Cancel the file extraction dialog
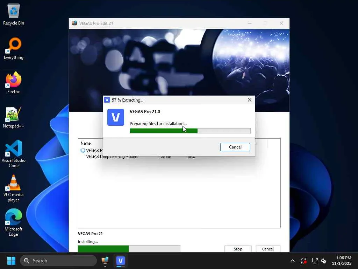358x269 pixels. [235, 147]
